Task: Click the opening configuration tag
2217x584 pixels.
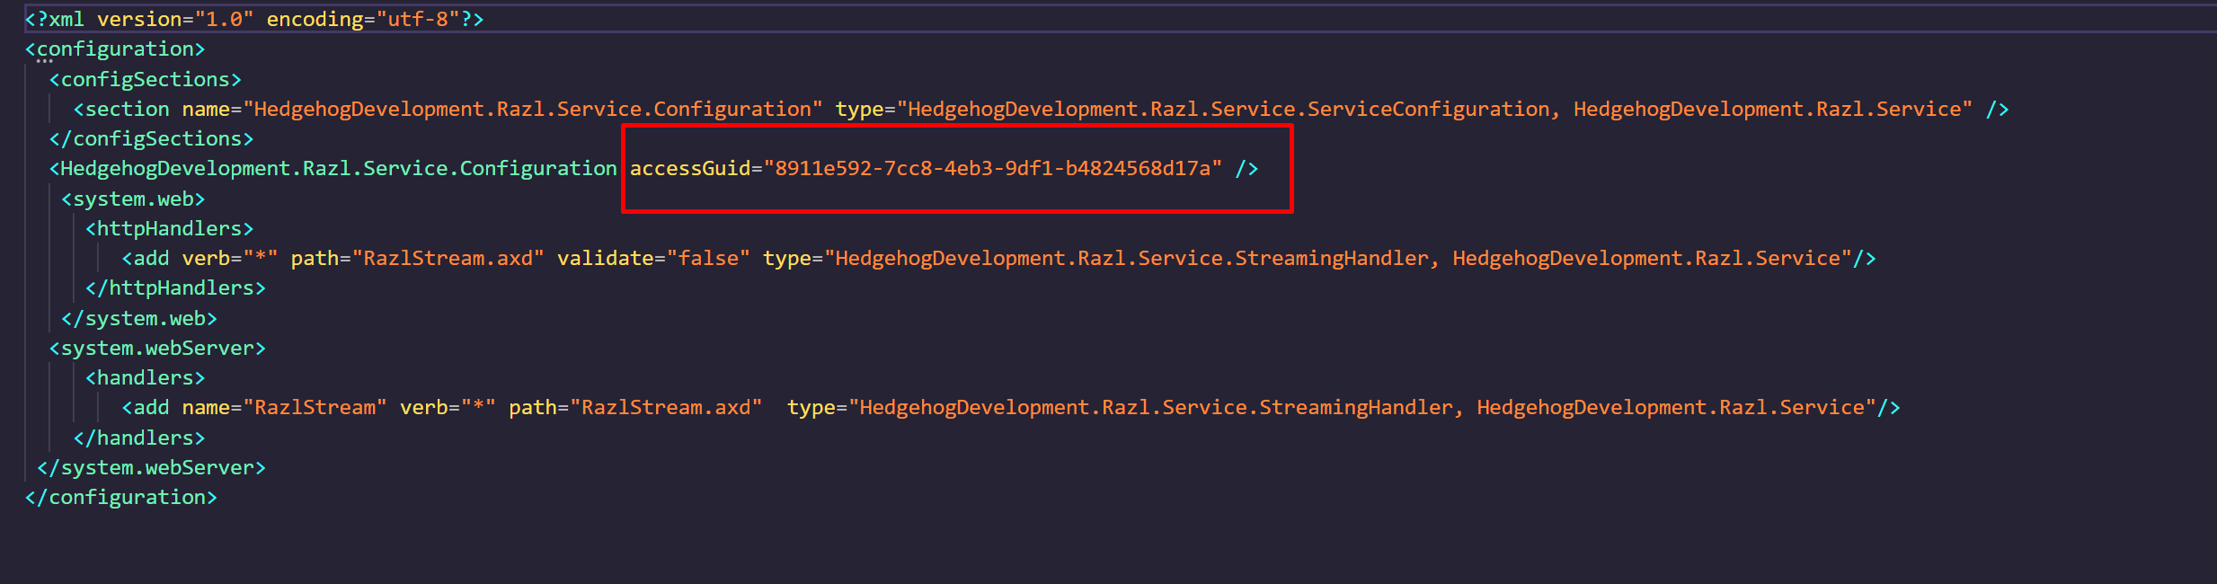Action: 115,49
